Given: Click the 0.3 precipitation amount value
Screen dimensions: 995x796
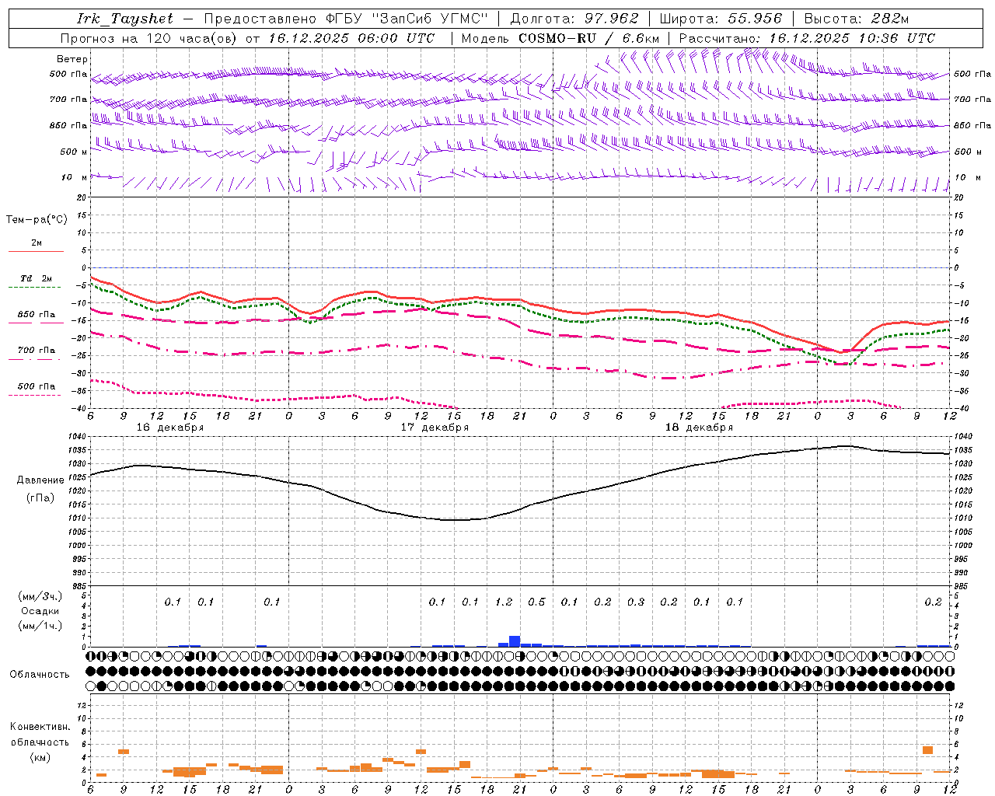Looking at the screenshot, I should (x=635, y=602).
